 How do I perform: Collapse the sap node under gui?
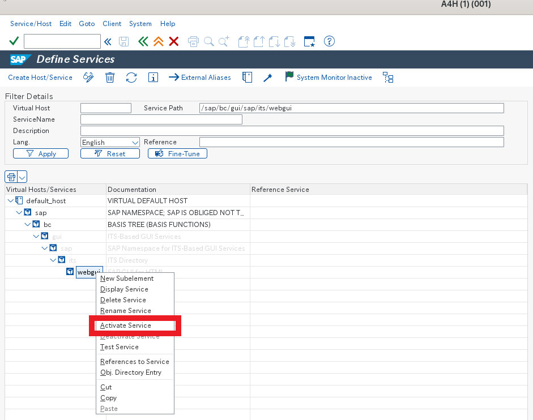tap(45, 248)
